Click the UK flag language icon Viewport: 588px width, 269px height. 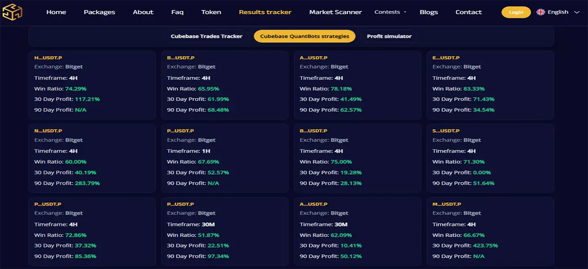click(x=541, y=12)
